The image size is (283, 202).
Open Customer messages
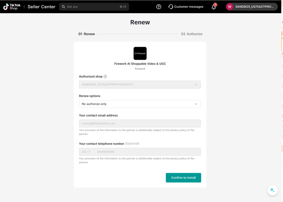tap(186, 7)
